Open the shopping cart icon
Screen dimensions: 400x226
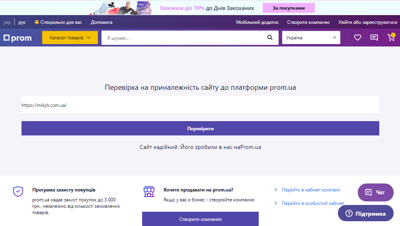(391, 37)
